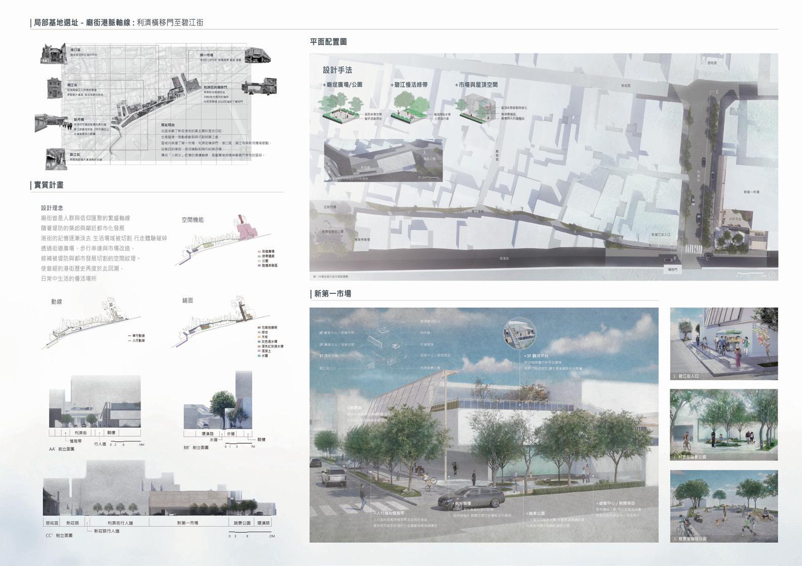Click the '平面配置圖' section heading
This screenshot has width=802, height=566.
pyautogui.click(x=328, y=42)
